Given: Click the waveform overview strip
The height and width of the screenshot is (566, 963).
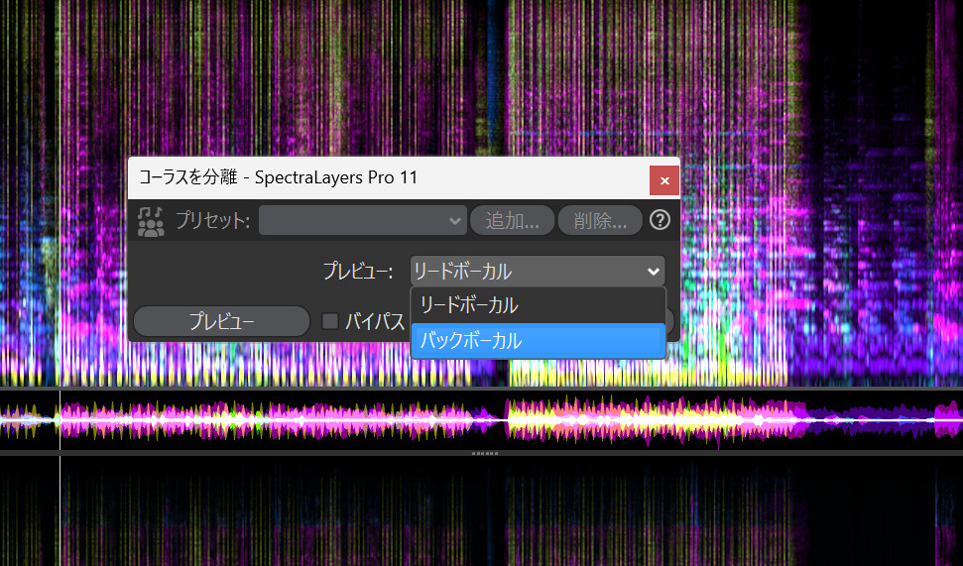Looking at the screenshot, I should click(x=482, y=420).
